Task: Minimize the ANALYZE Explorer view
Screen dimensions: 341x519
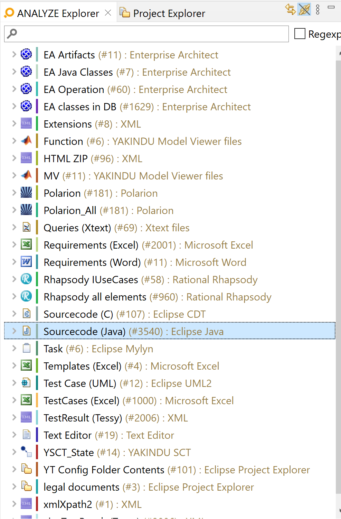Action: click(331, 7)
